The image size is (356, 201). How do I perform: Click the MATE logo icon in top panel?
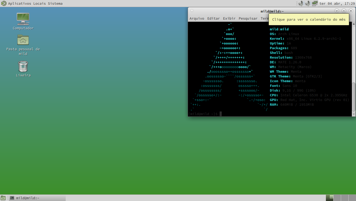[4, 3]
